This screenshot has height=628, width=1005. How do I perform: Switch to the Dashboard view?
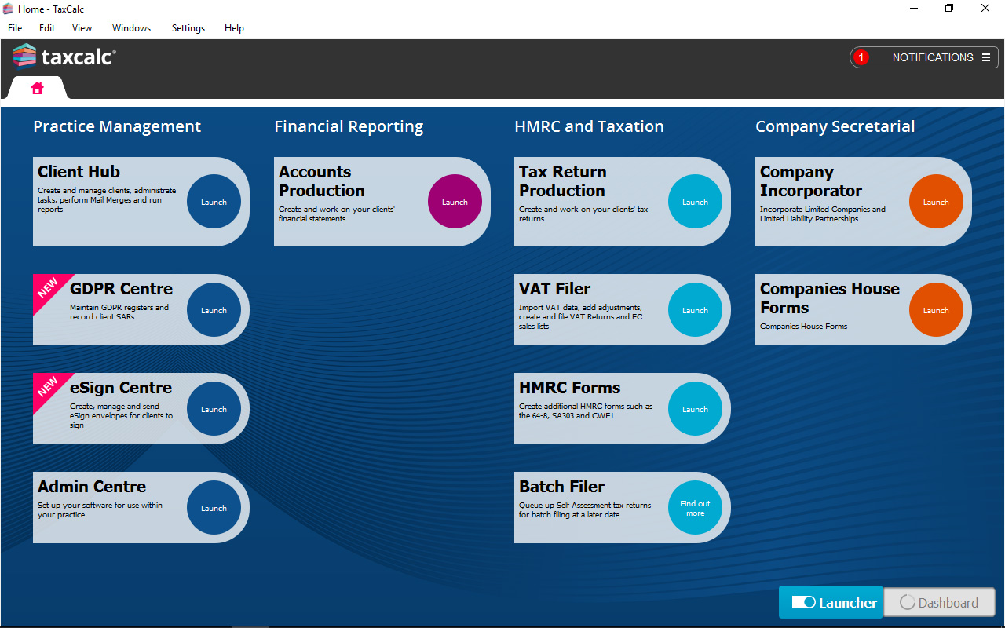coord(939,603)
